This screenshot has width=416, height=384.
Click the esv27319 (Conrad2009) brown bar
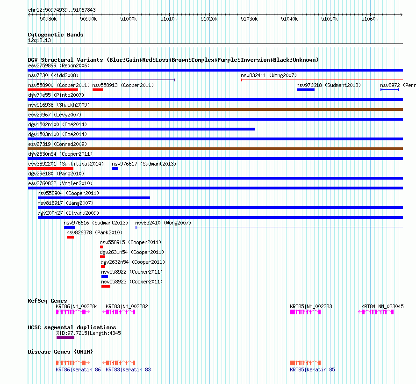pos(215,149)
